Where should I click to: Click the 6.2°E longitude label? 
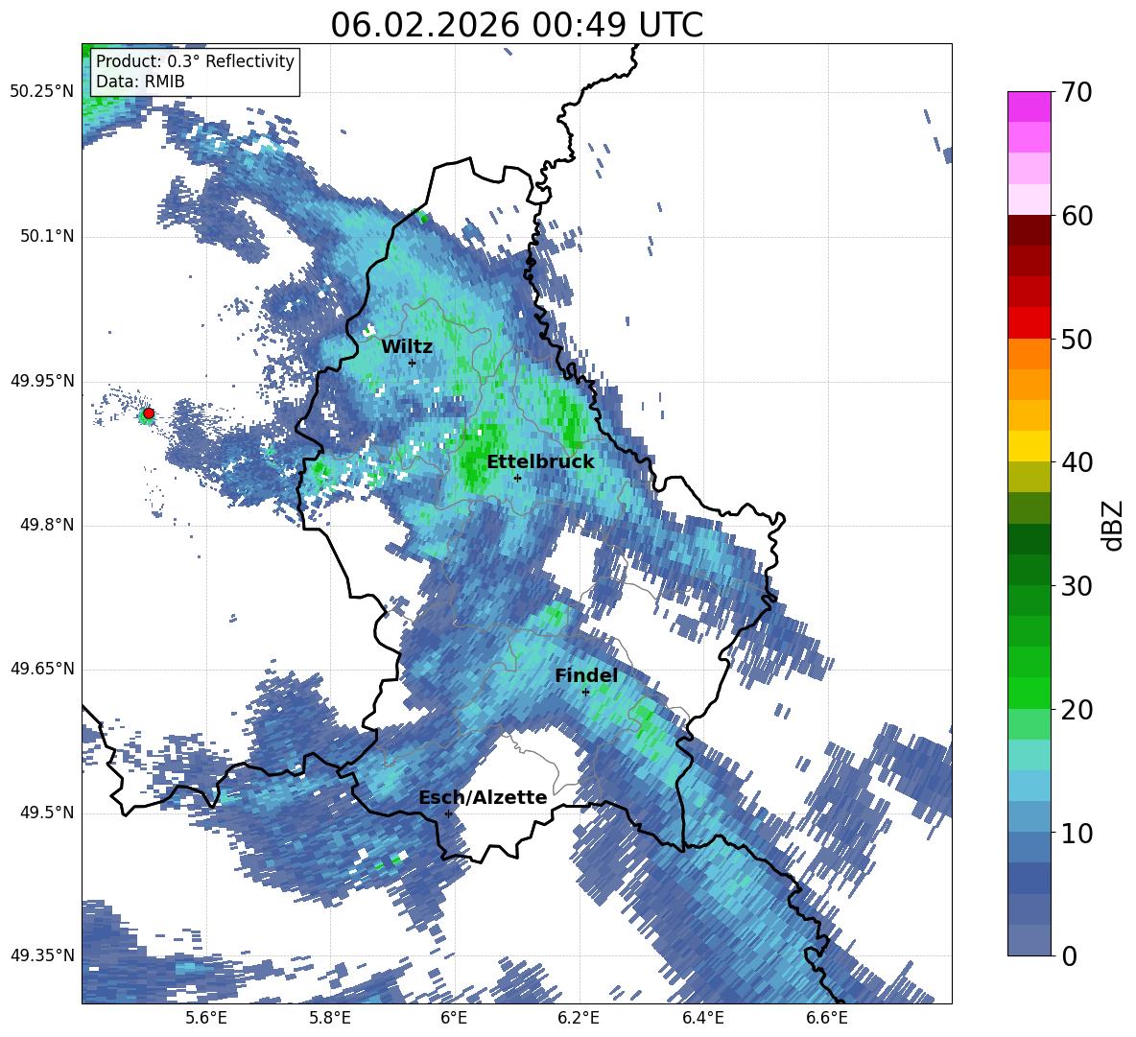(x=579, y=1018)
